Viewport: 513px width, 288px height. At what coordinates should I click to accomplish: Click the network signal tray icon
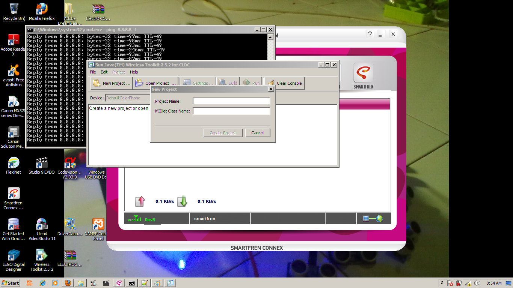coord(468,283)
